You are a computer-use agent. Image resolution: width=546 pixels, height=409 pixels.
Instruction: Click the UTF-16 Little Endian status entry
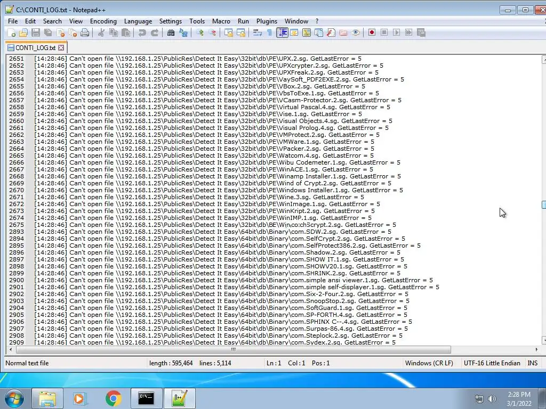[x=492, y=363]
